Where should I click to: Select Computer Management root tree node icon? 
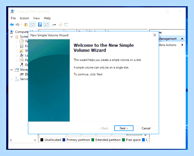click(12, 32)
